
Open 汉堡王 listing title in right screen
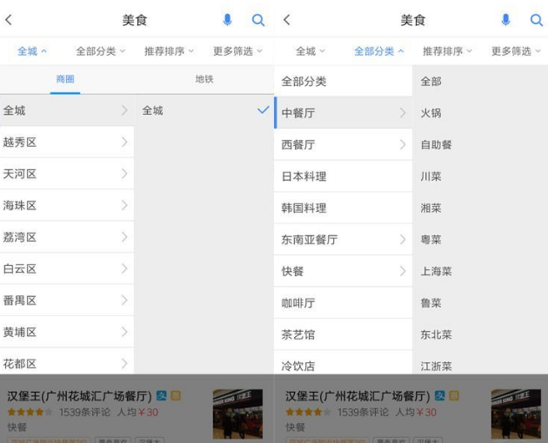pyautogui.click(x=358, y=396)
